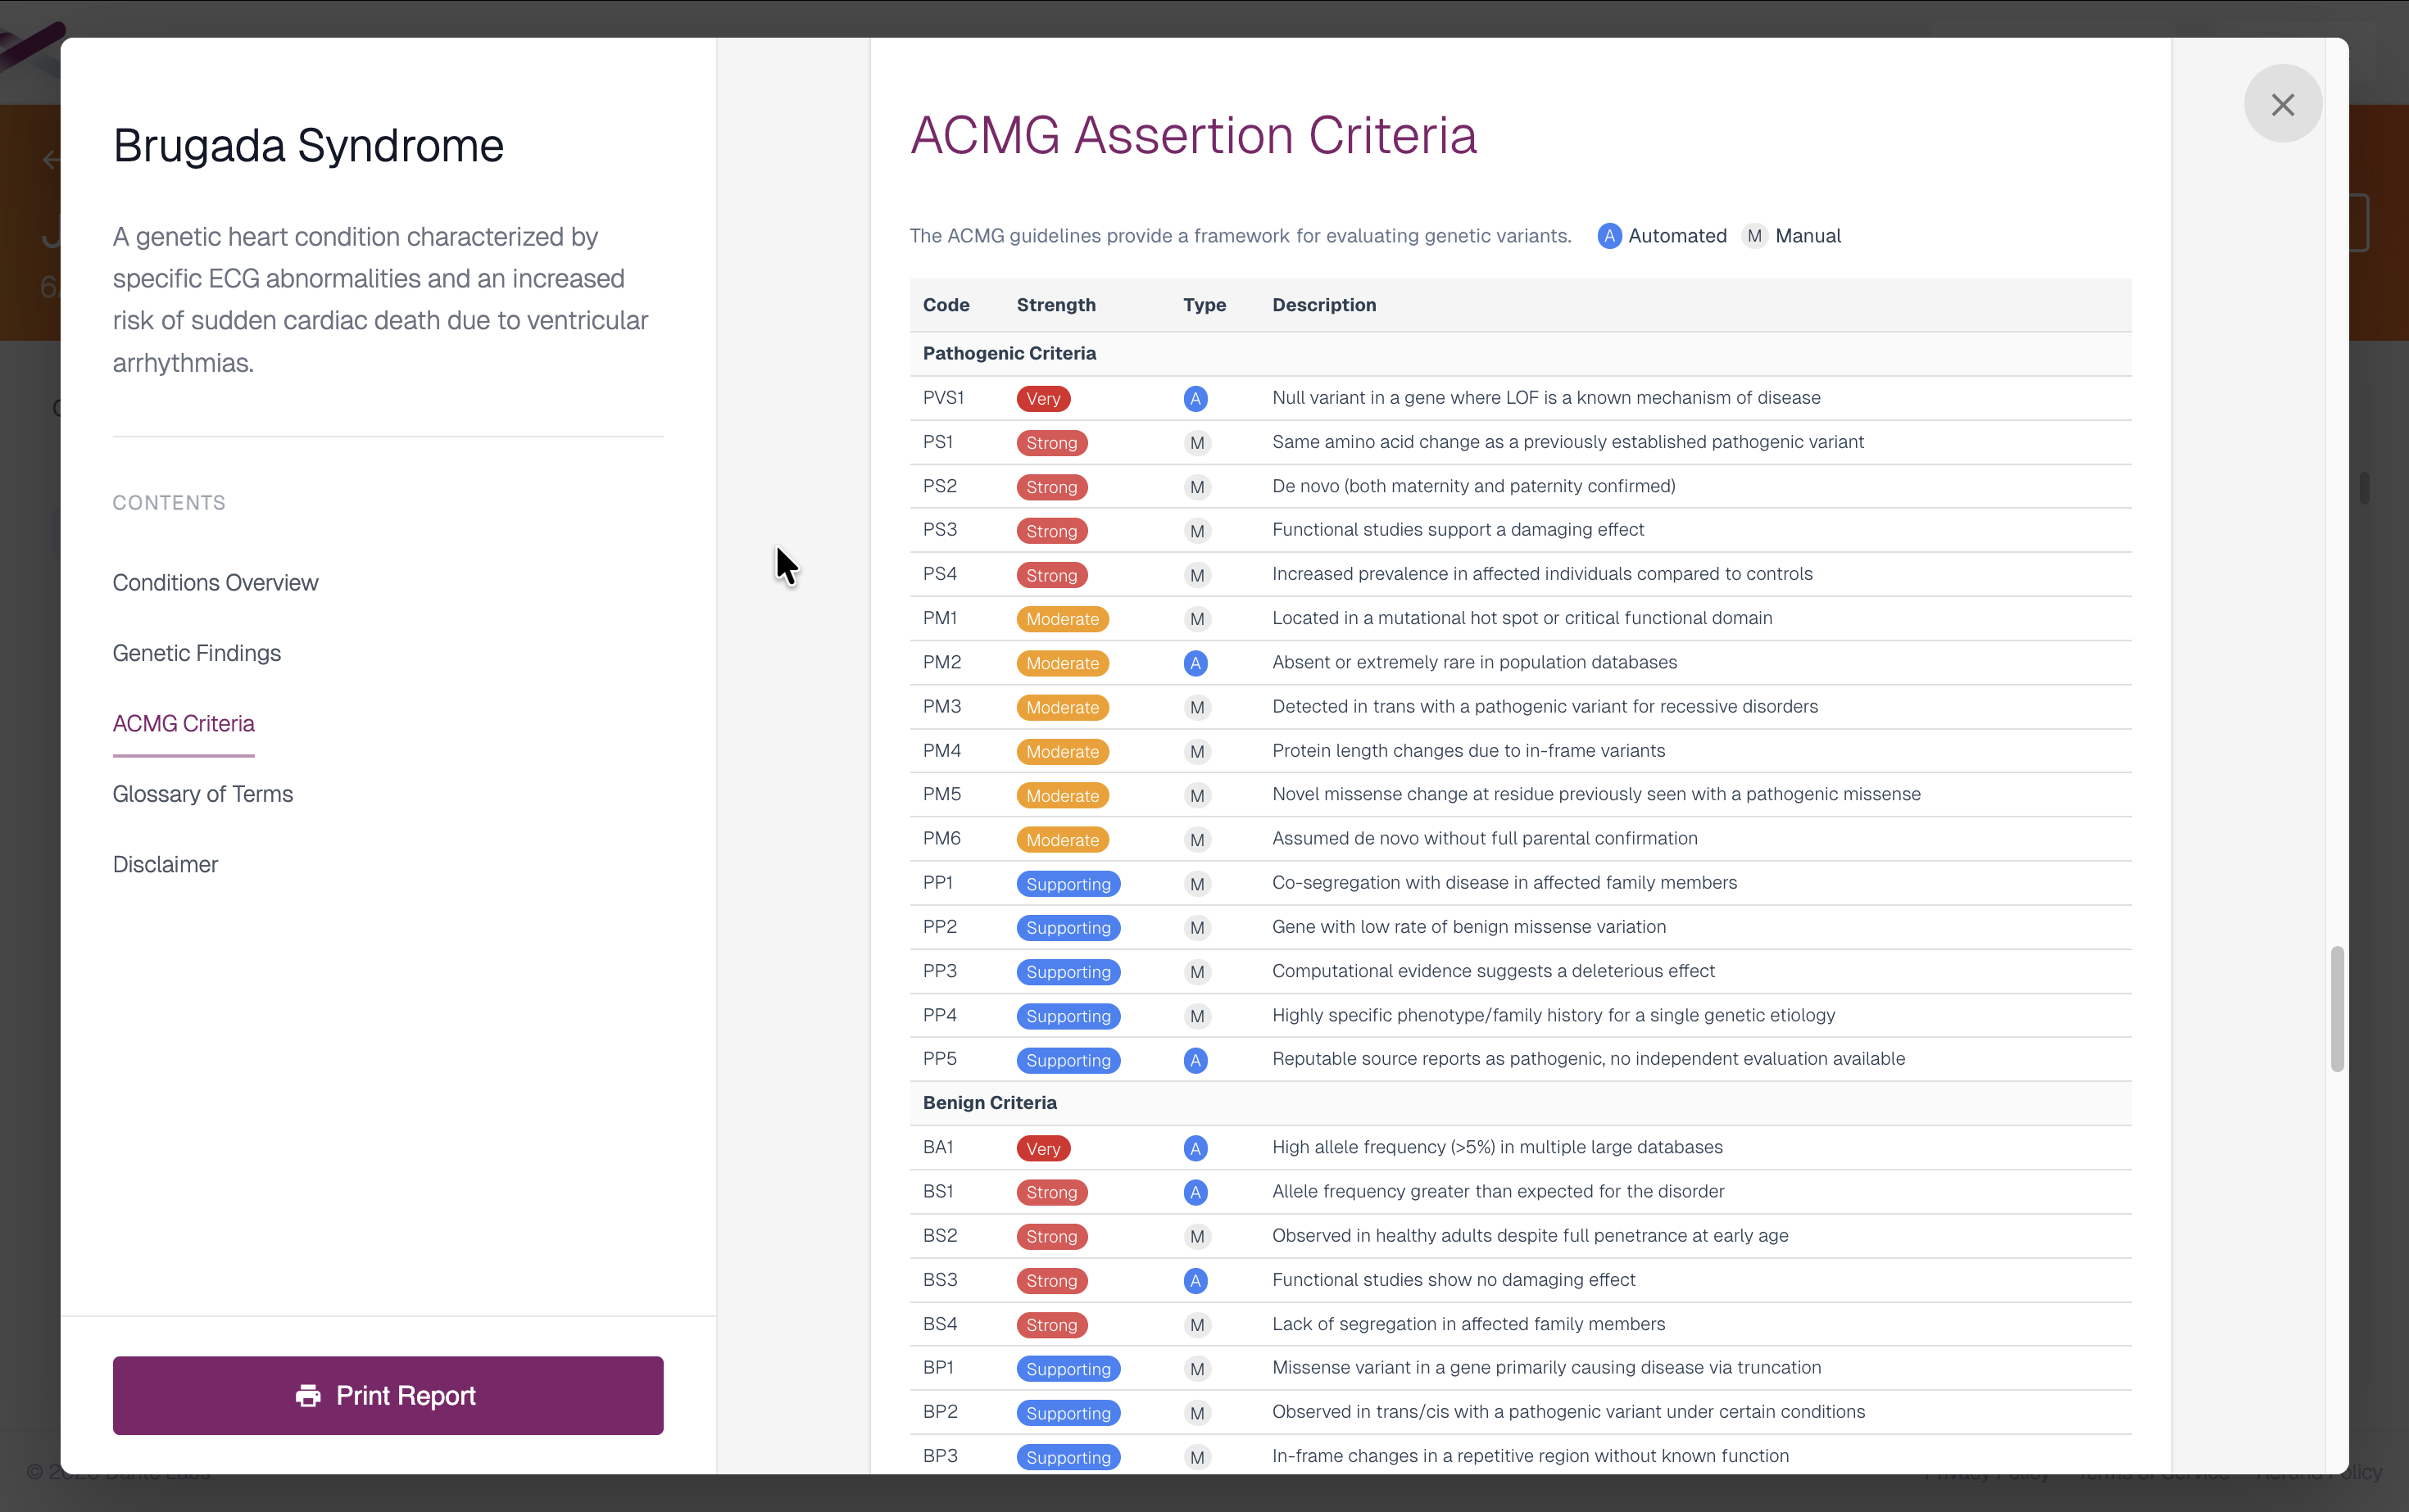
Task: Click the Strong pill on the BS4 row
Action: 1051,1324
